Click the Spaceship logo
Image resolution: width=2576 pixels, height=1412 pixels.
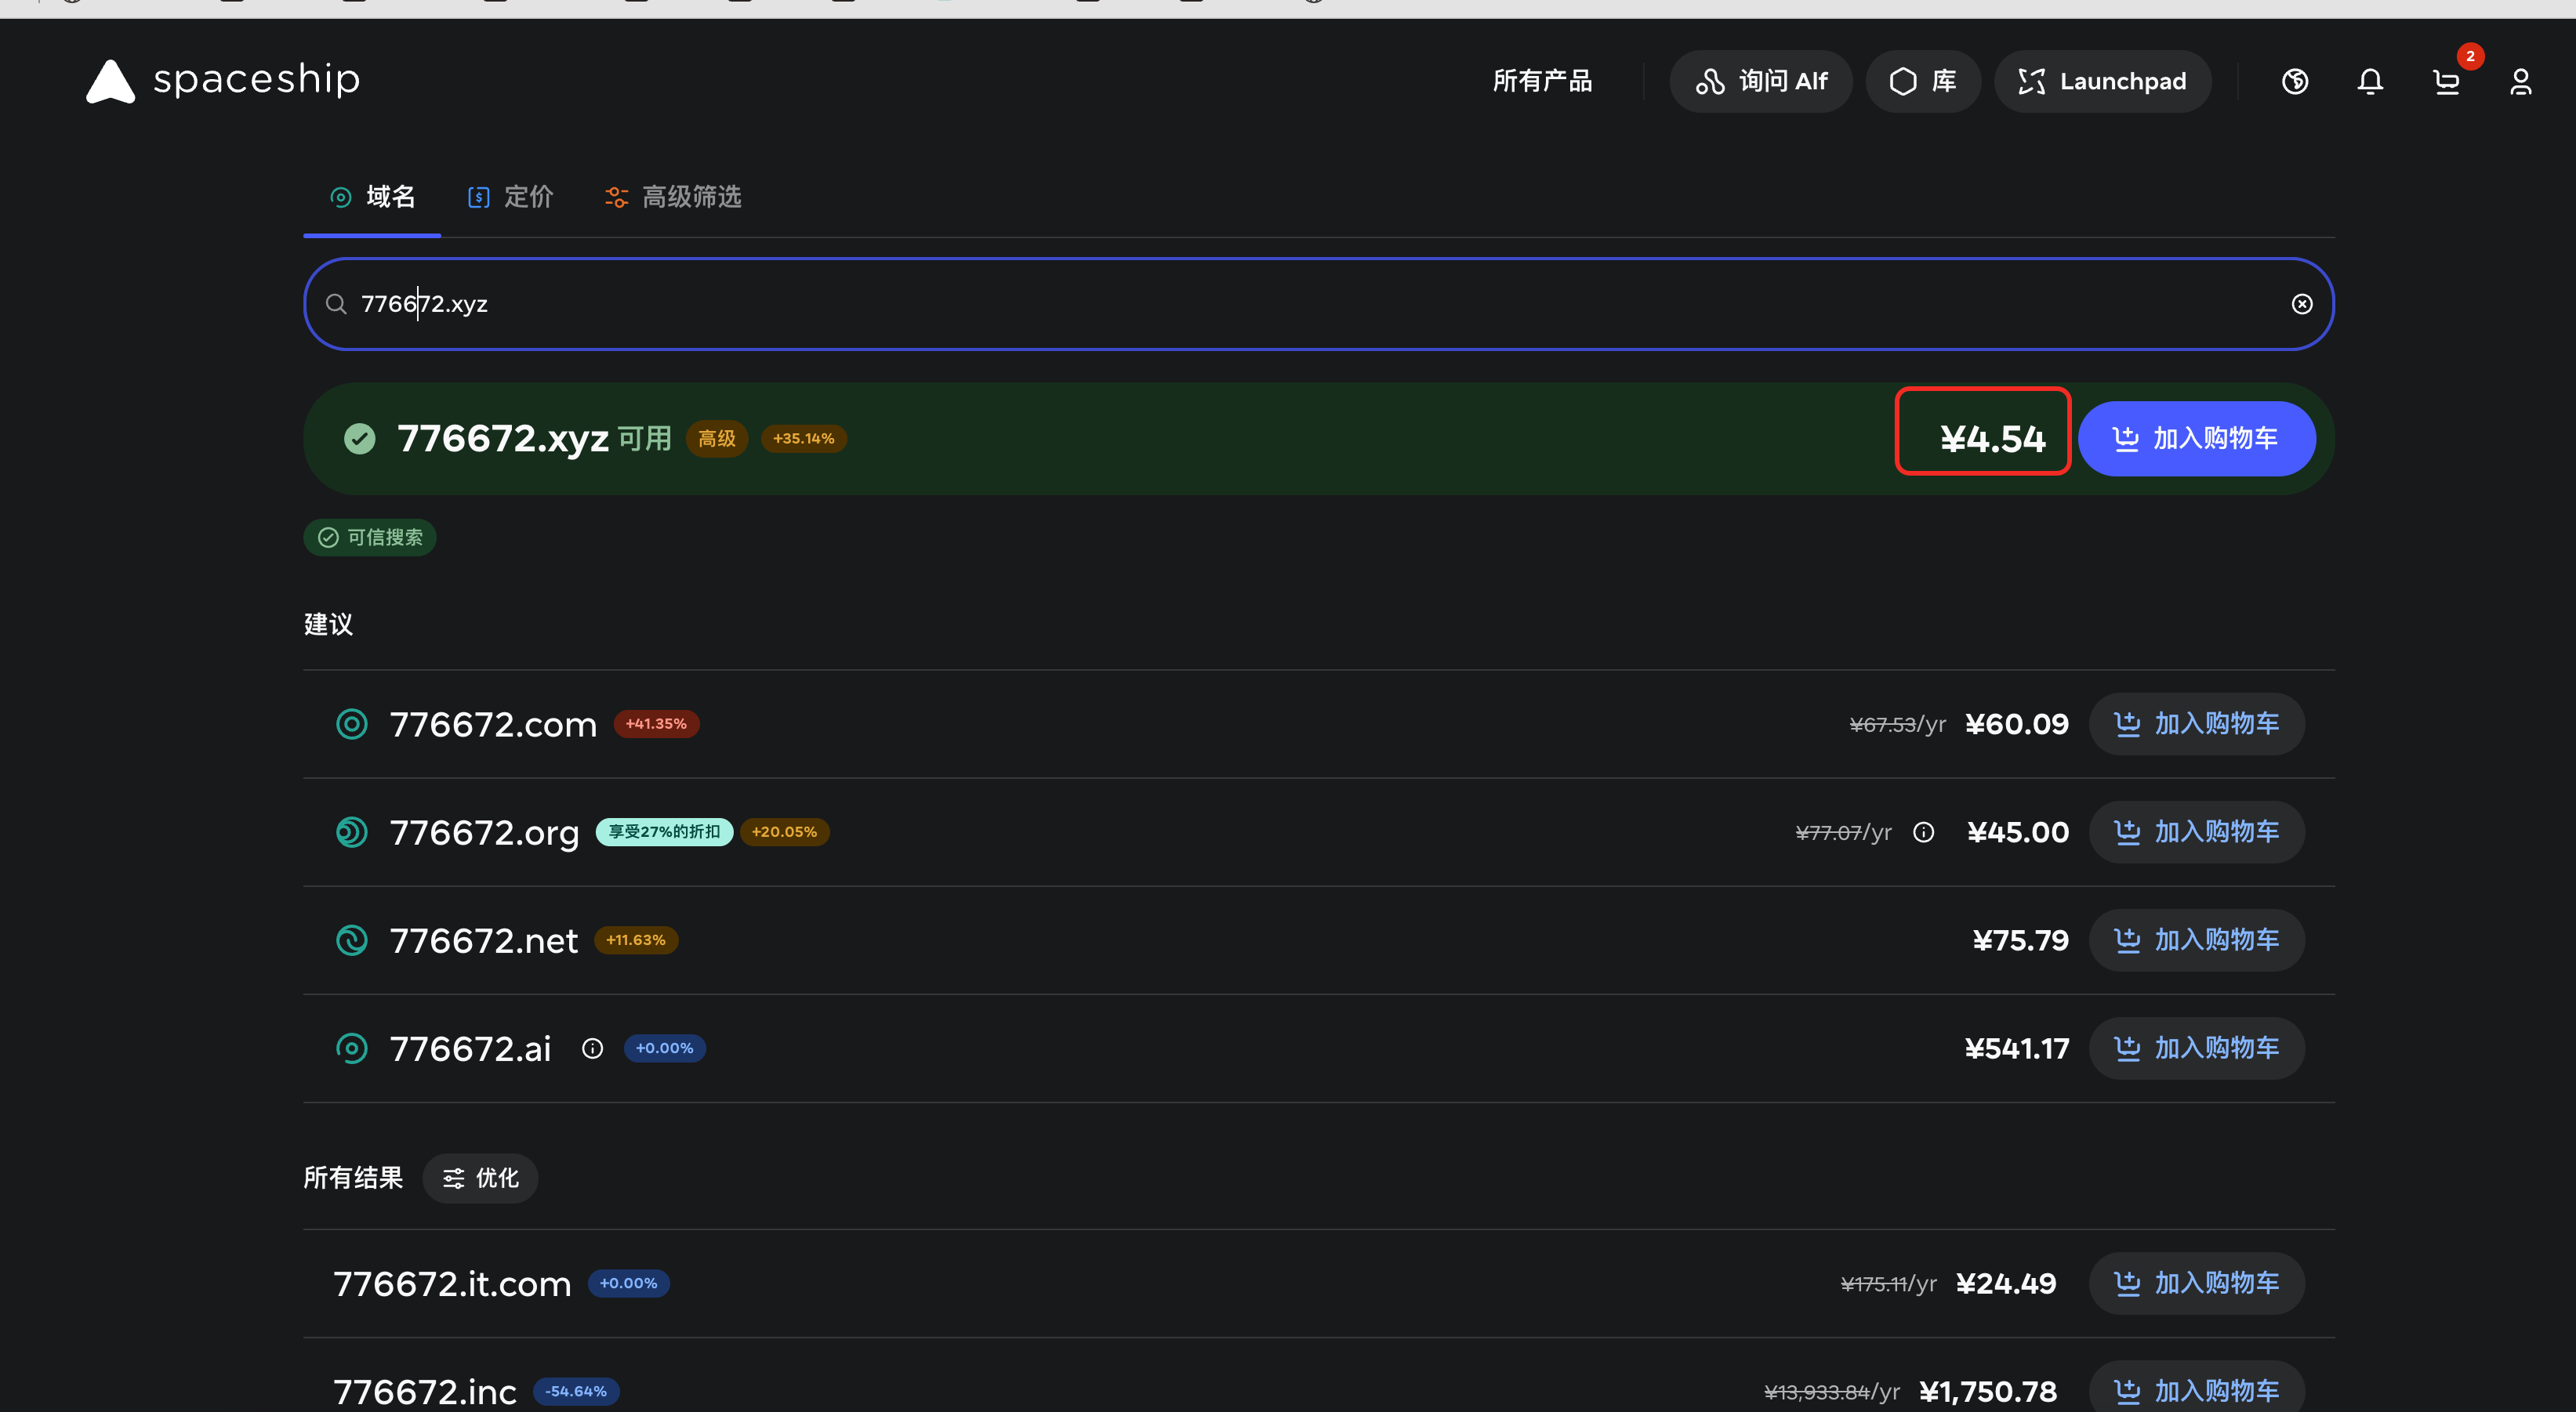(222, 81)
